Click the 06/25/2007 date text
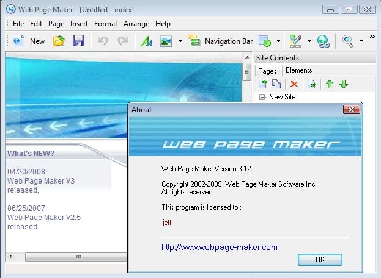Image resolution: width=381 pixels, height=278 pixels. pos(26,208)
